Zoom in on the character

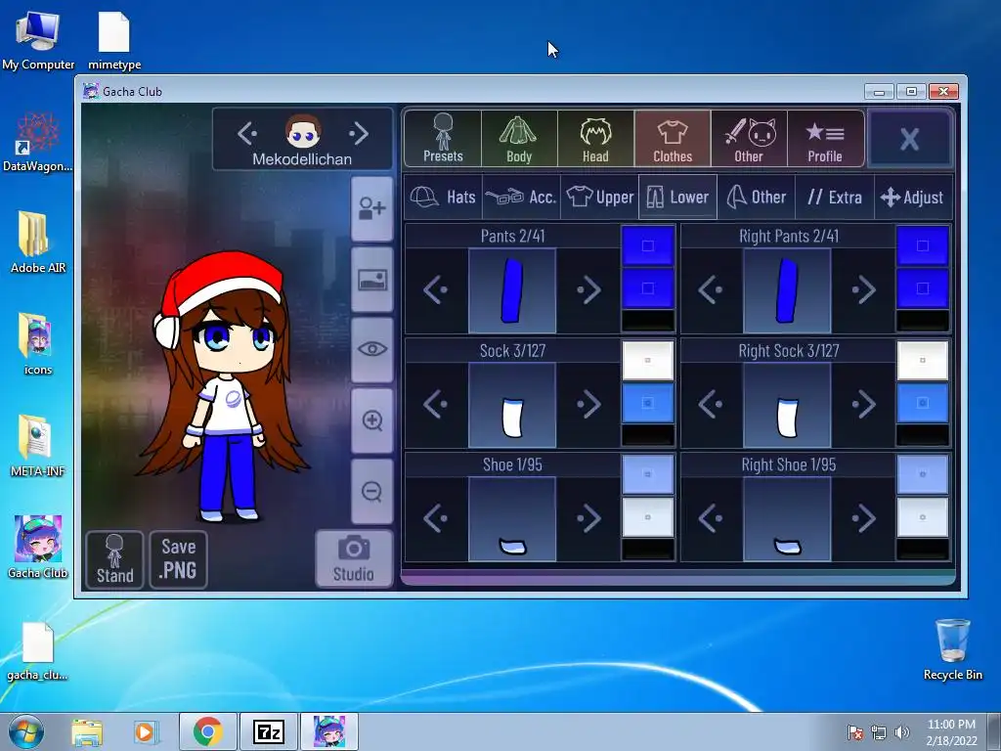coord(372,420)
